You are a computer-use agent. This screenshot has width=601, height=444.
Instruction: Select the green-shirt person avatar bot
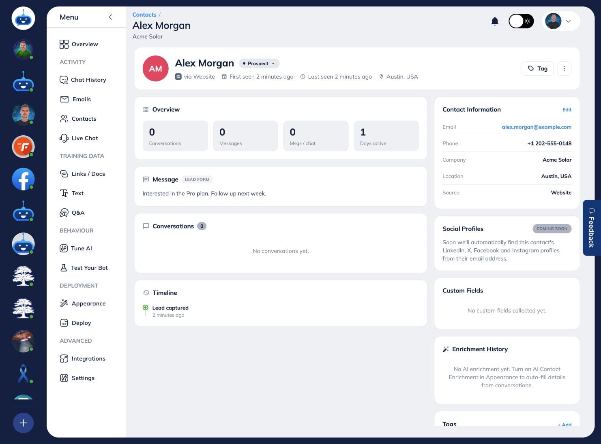coord(23,49)
